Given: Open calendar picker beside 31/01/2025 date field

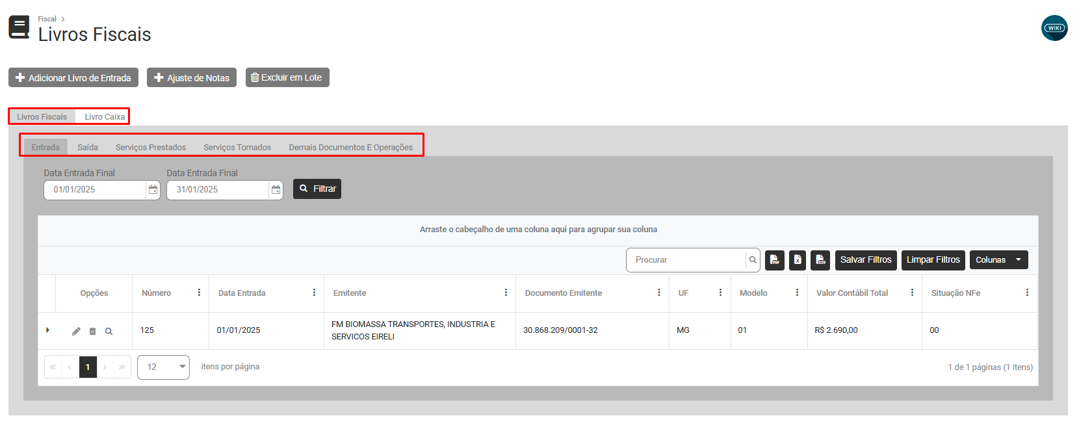Looking at the screenshot, I should click(276, 190).
